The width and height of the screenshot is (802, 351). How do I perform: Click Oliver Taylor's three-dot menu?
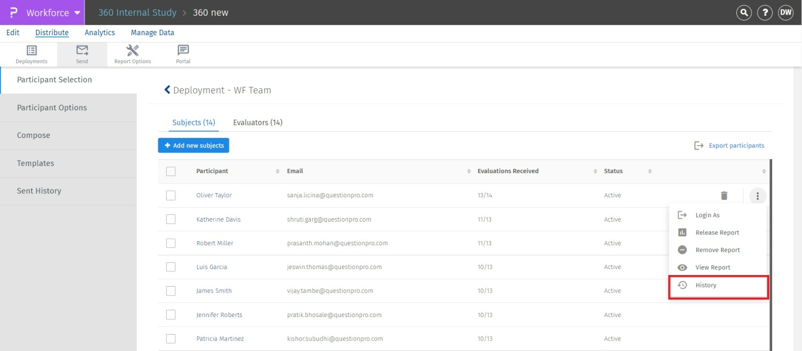758,196
